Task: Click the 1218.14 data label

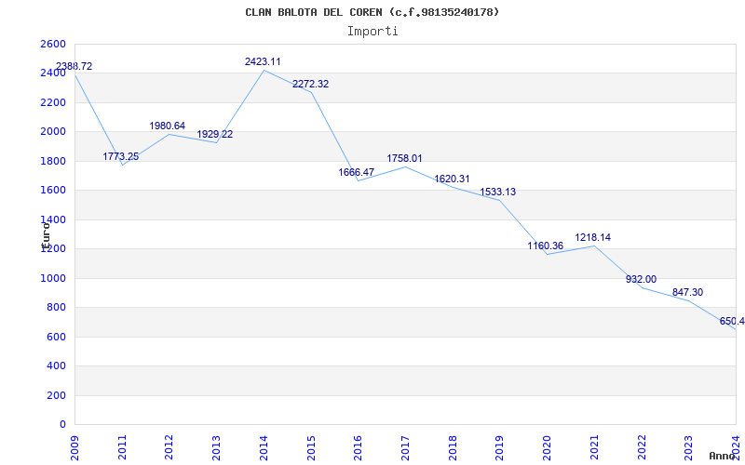Action: pos(592,237)
